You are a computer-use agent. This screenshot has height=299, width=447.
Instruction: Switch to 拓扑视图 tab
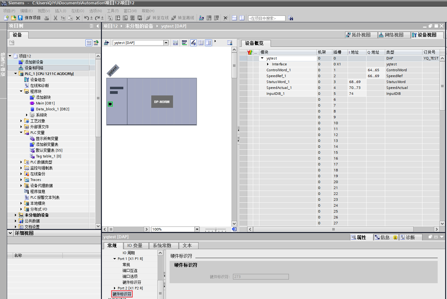(361, 35)
